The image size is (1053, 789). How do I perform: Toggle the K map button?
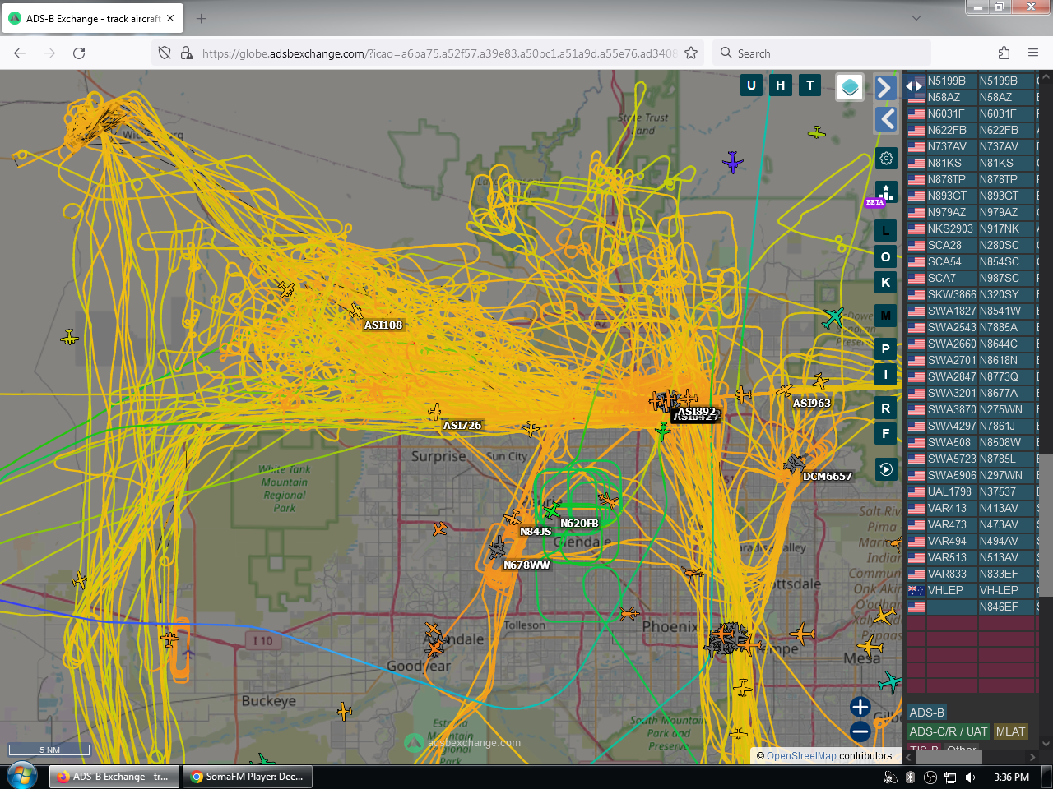(885, 283)
